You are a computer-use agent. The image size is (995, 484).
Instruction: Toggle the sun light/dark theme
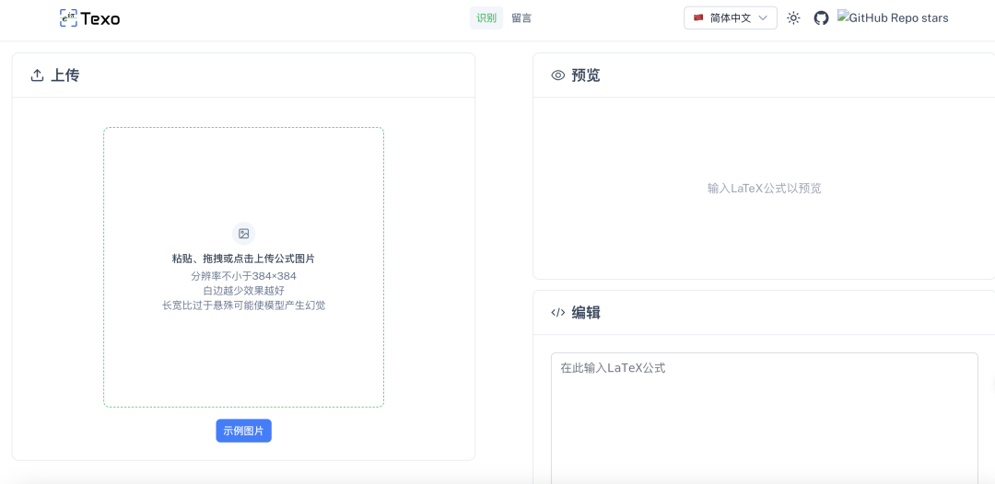click(793, 17)
